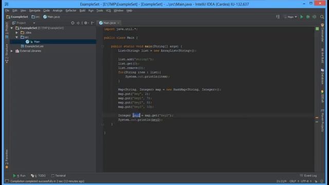
Task: Select the Main class row in project tree
Action: [x=53, y=42]
